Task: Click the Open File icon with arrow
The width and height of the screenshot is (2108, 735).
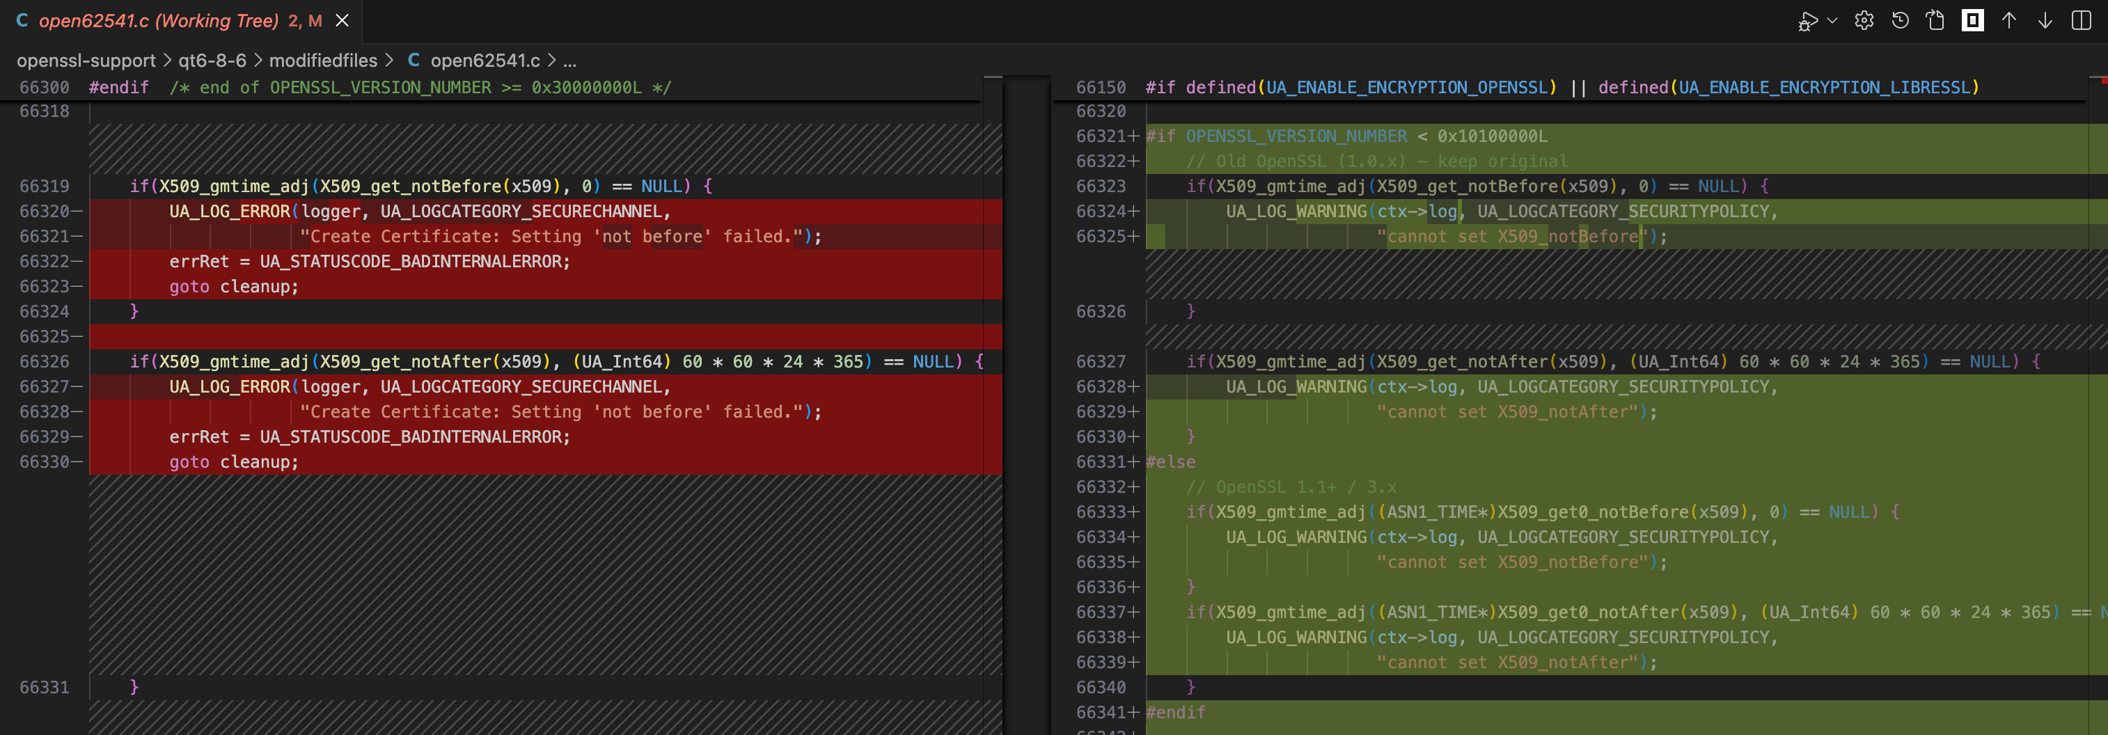Action: 1935,20
